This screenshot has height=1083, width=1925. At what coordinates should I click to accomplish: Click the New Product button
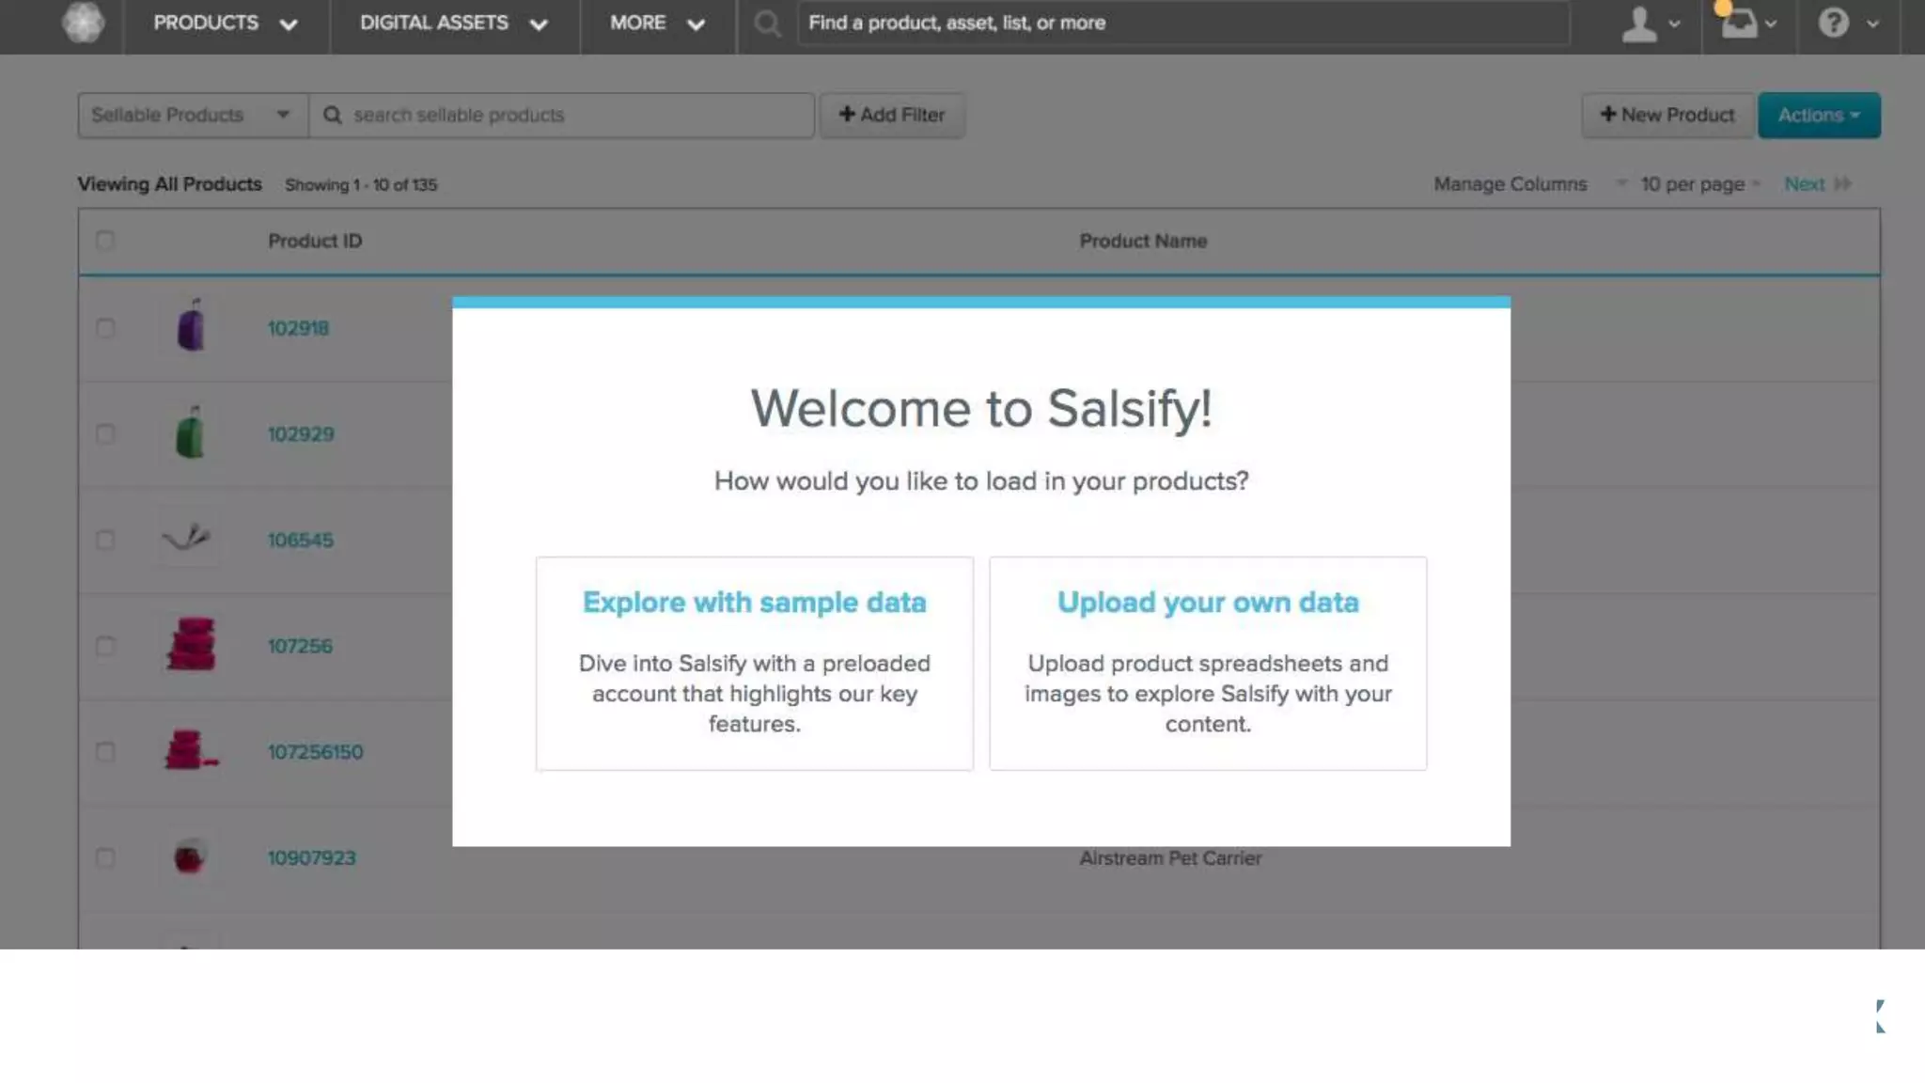(1667, 115)
